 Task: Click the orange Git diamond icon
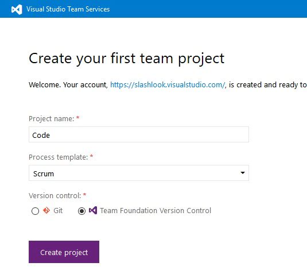(46, 210)
